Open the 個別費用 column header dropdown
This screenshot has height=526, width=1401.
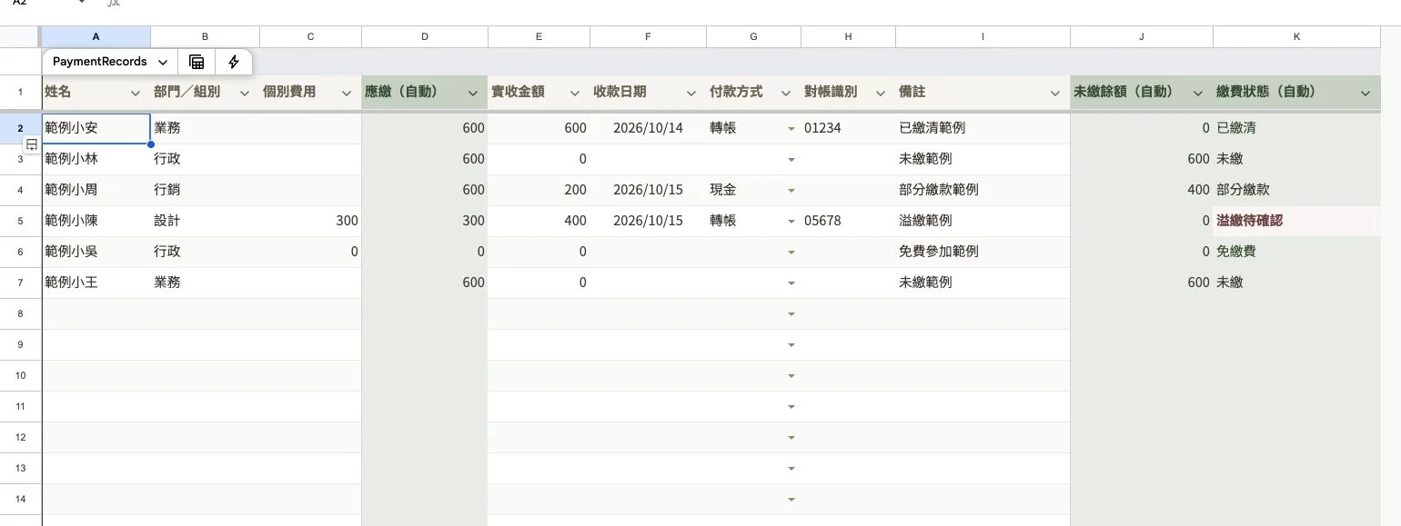(x=347, y=93)
